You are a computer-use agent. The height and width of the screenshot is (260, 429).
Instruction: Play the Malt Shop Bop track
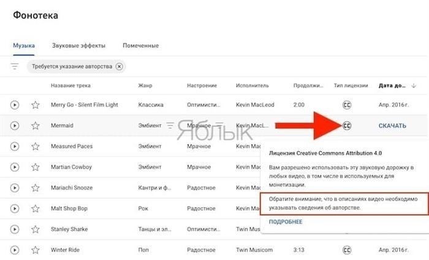pyautogui.click(x=15, y=208)
